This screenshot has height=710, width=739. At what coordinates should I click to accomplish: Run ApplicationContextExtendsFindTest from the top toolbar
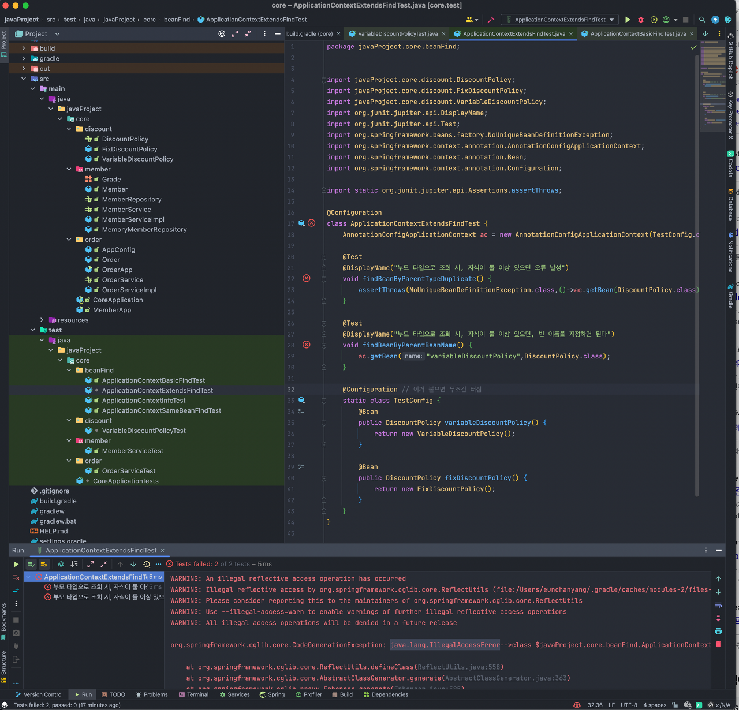[628, 20]
